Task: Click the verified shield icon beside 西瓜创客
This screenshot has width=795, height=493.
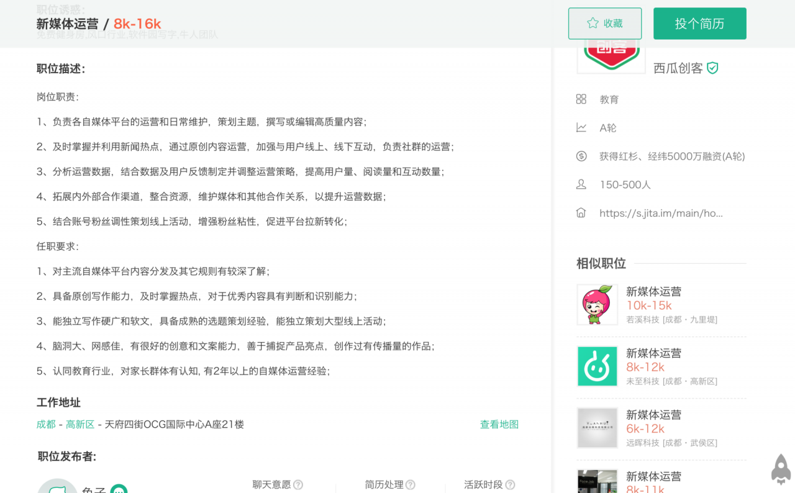Action: [712, 68]
